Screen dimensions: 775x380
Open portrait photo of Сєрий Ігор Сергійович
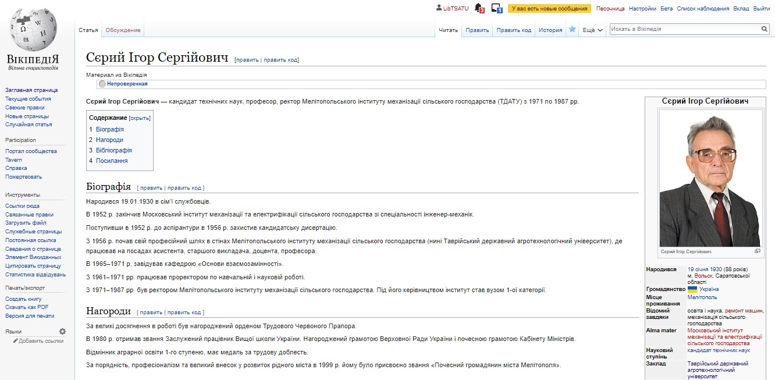[710, 178]
